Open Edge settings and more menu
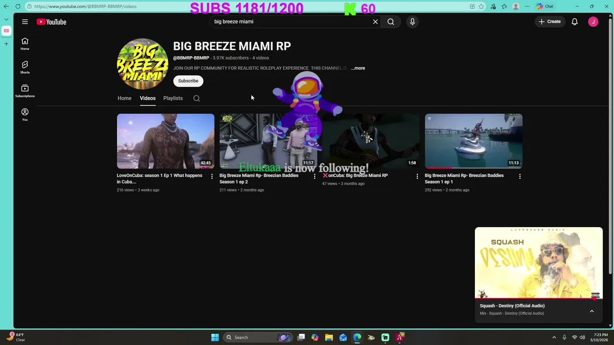Screen dimensions: 614x345 (x=527, y=6)
